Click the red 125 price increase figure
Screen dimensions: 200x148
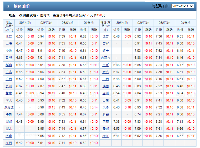[88, 15]
